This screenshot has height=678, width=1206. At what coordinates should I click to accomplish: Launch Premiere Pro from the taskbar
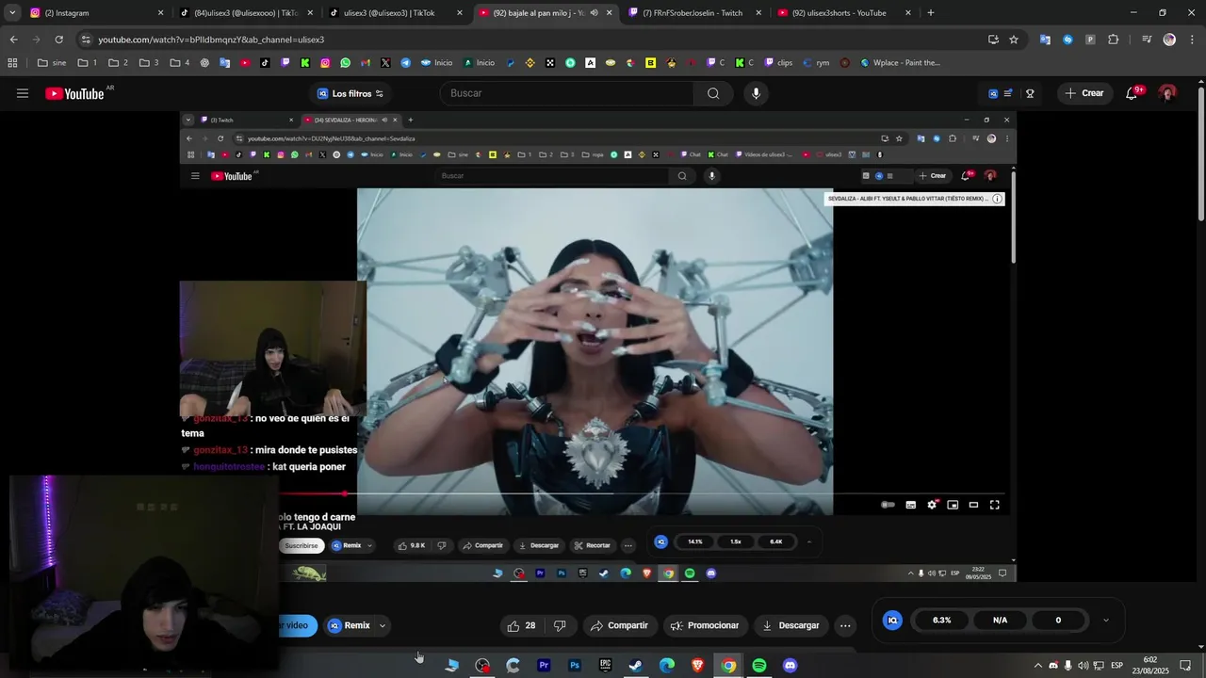click(544, 666)
